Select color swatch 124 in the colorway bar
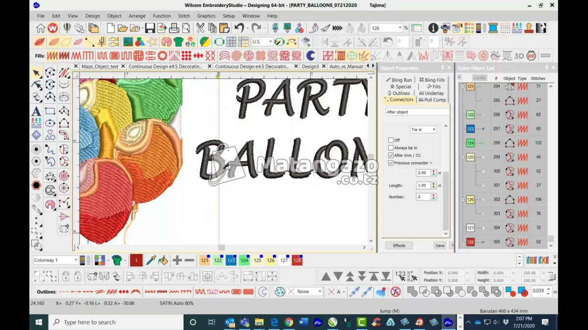Viewport: 588px width, 330px height. [x=244, y=260]
